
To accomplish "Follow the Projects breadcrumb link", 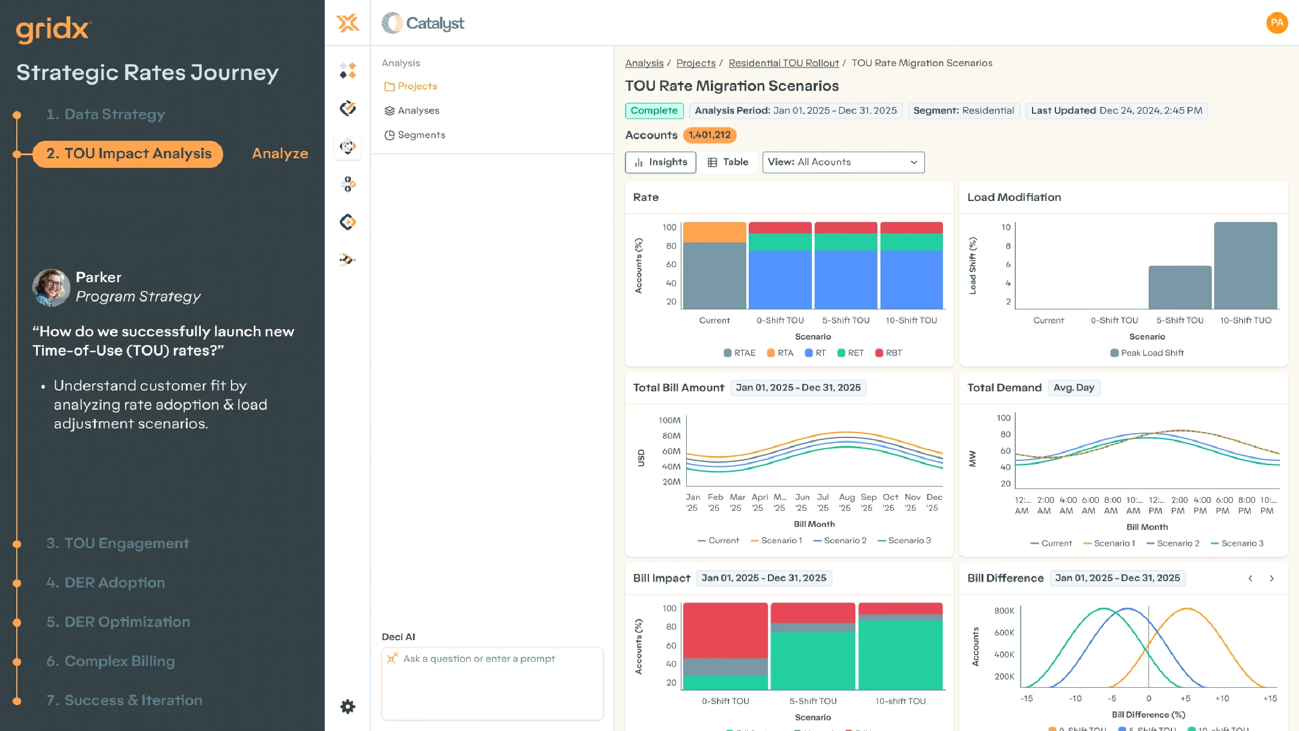I will [696, 63].
